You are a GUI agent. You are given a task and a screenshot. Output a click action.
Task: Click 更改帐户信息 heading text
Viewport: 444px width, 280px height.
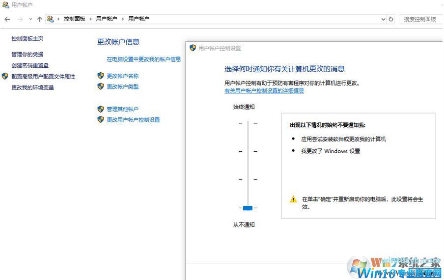[x=118, y=42]
